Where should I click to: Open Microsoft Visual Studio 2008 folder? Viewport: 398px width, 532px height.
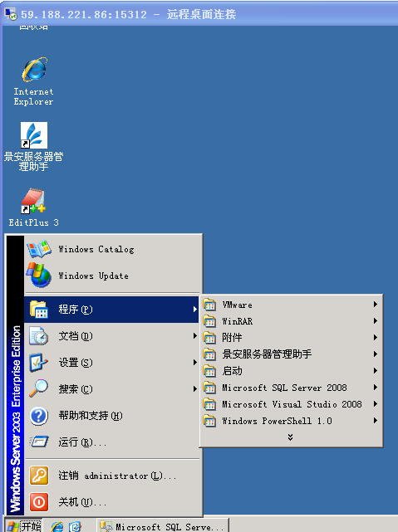pyautogui.click(x=291, y=404)
